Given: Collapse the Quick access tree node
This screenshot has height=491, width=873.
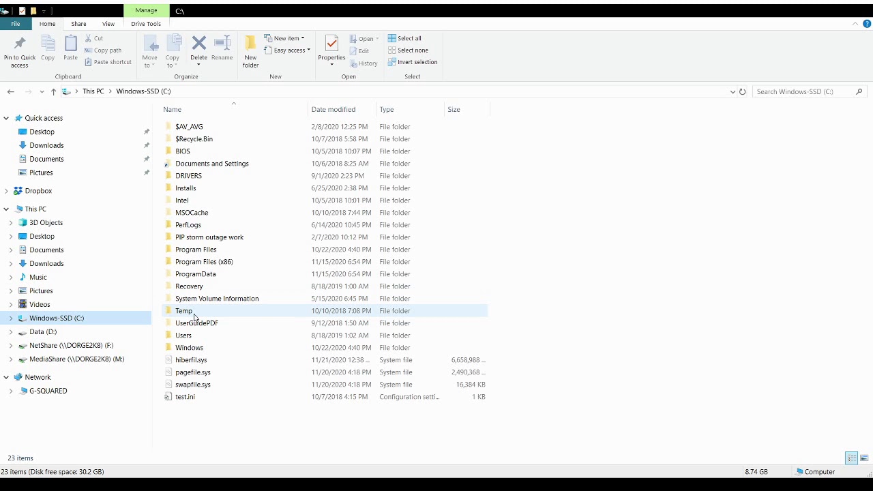Looking at the screenshot, I should coord(6,118).
